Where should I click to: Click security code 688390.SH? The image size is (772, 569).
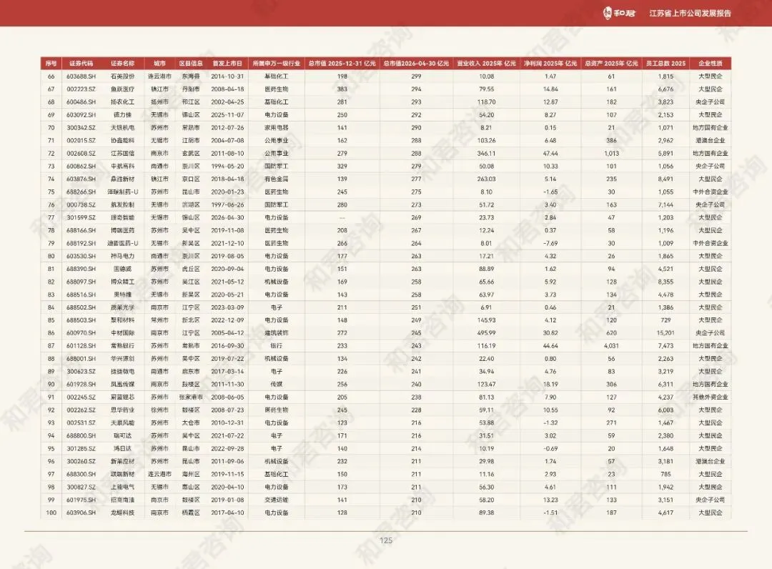pos(81,269)
